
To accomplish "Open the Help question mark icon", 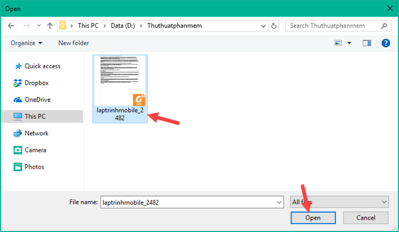I will coord(385,43).
